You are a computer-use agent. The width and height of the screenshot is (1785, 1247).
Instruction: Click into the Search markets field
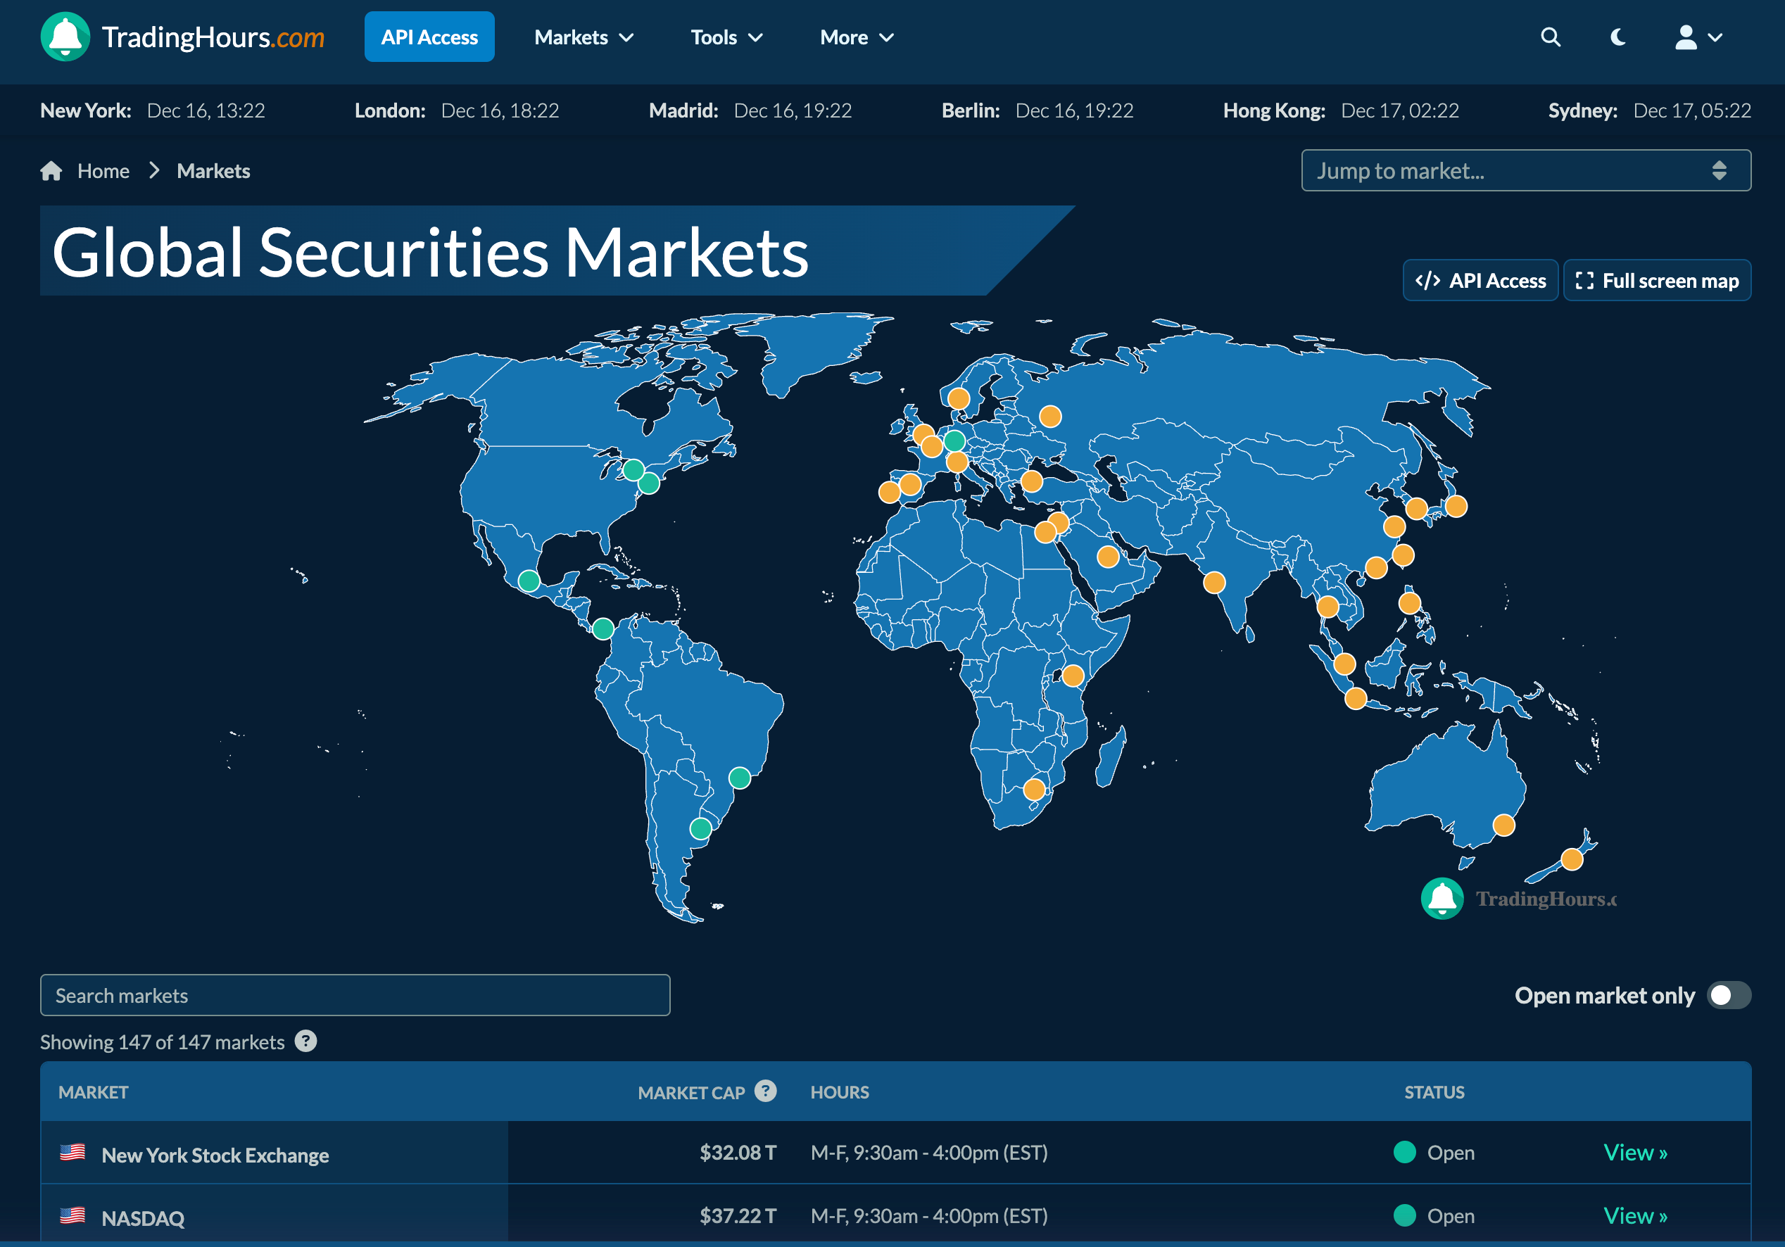pyautogui.click(x=355, y=995)
